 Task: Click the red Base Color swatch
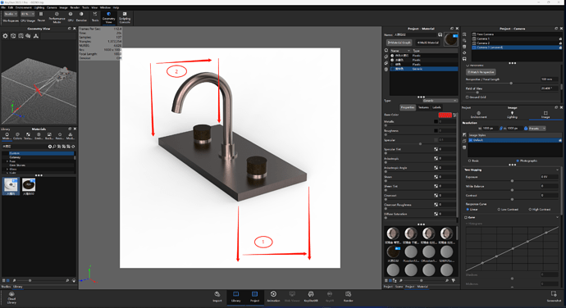click(445, 115)
